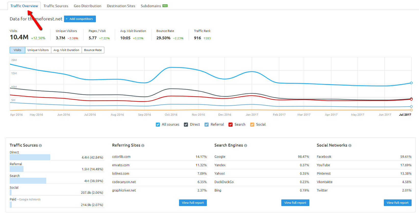Click the Vkontakte social network row
Image resolution: width=419 pixels, height=216 pixels.
tap(364, 182)
